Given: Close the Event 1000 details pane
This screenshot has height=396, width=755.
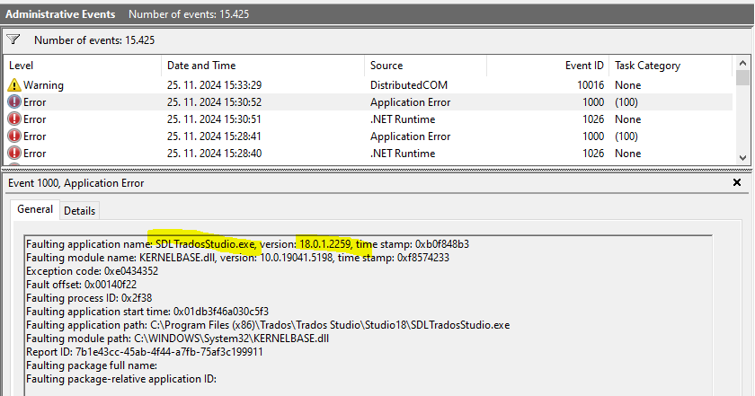Looking at the screenshot, I should click(737, 182).
